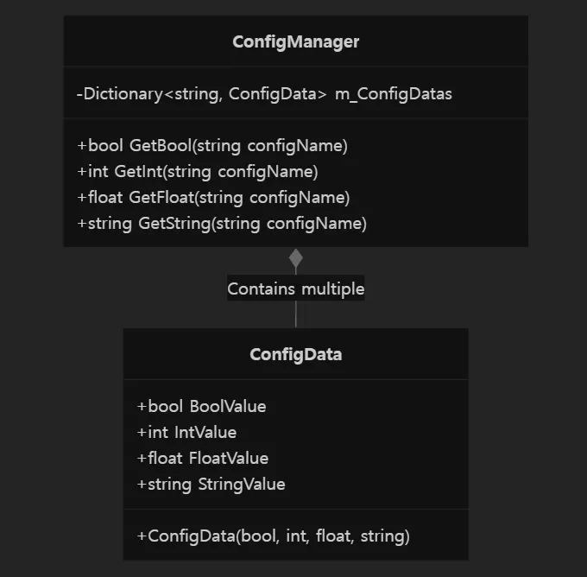Image resolution: width=587 pixels, height=577 pixels.
Task: Click the plus sign before ConfigData constructor
Action: pyautogui.click(x=142, y=536)
